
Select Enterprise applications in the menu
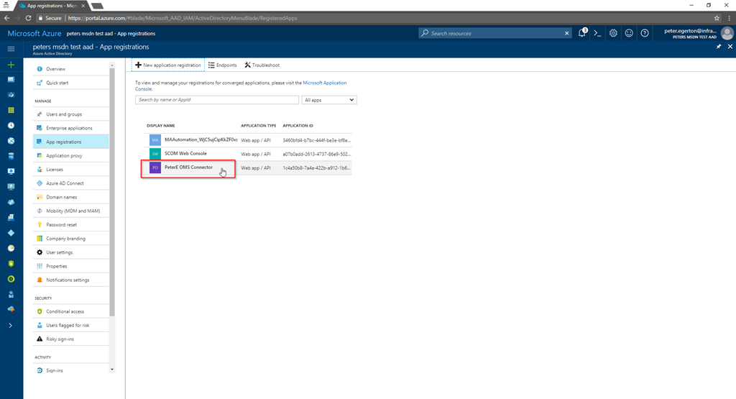69,128
